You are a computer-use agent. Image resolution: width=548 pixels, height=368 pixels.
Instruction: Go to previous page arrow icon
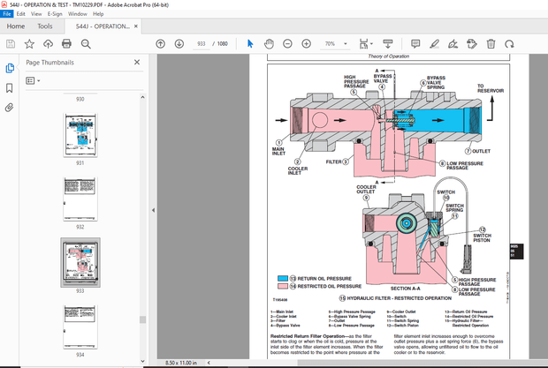click(160, 43)
